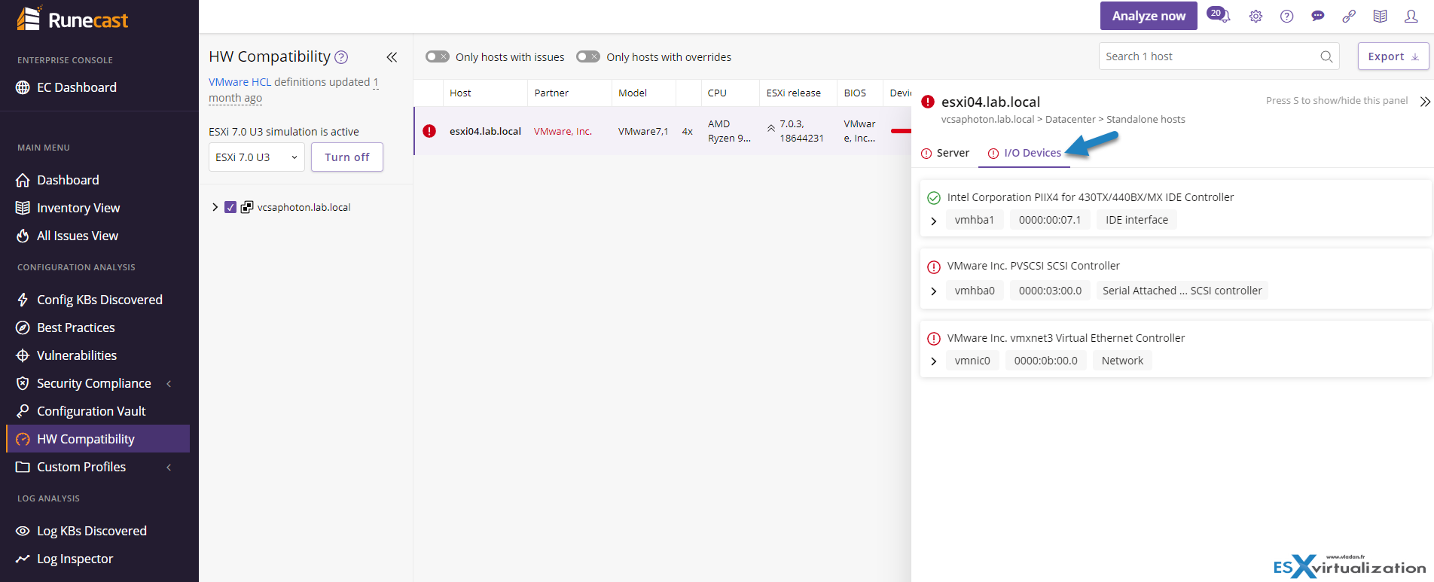This screenshot has width=1434, height=582.
Task: Turn off ESXi simulation
Action: point(347,157)
